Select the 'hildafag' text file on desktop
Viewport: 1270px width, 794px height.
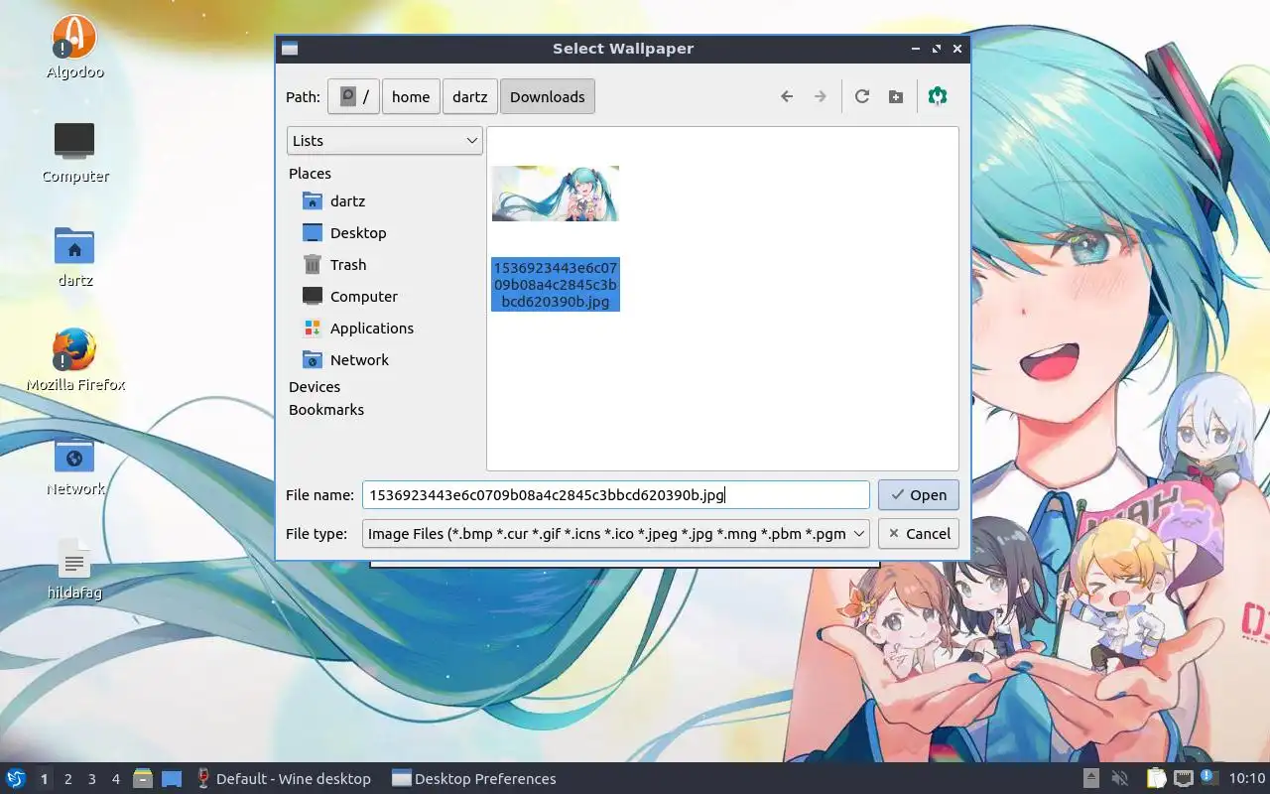(75, 570)
